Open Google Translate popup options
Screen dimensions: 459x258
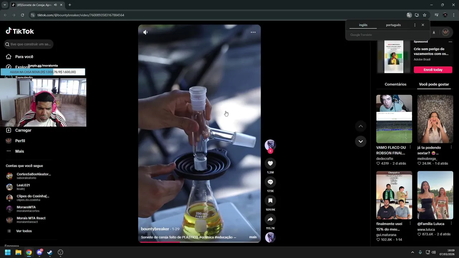coord(415,25)
